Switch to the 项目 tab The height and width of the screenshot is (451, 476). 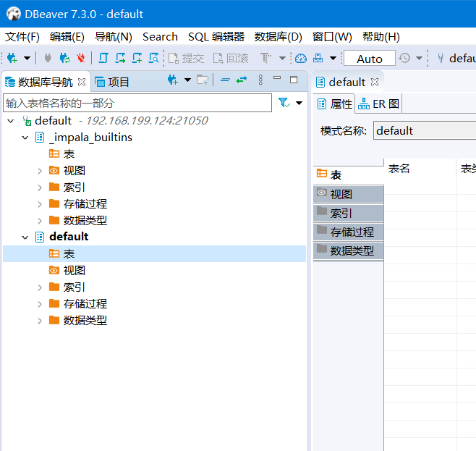(x=112, y=82)
